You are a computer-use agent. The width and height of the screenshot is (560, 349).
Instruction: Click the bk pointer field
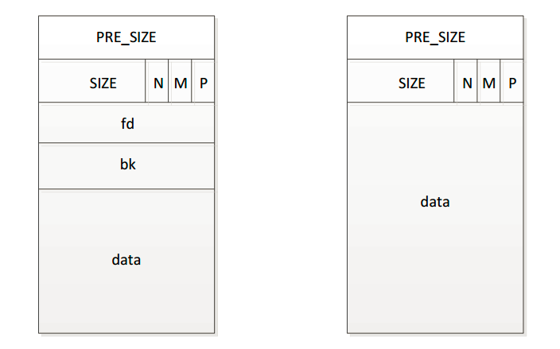(x=126, y=165)
